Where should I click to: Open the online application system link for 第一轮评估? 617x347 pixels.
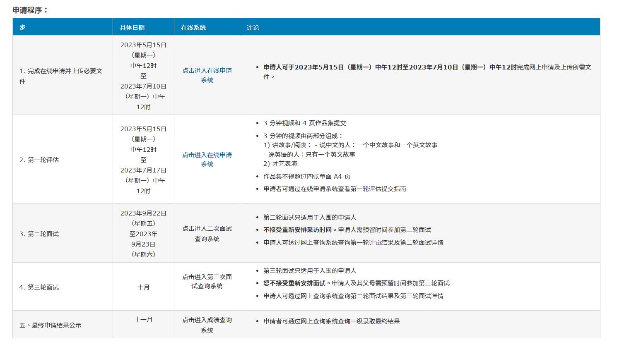[207, 160]
